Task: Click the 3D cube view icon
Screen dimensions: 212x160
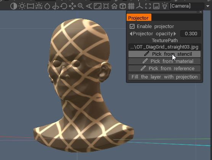Action: (x=123, y=6)
